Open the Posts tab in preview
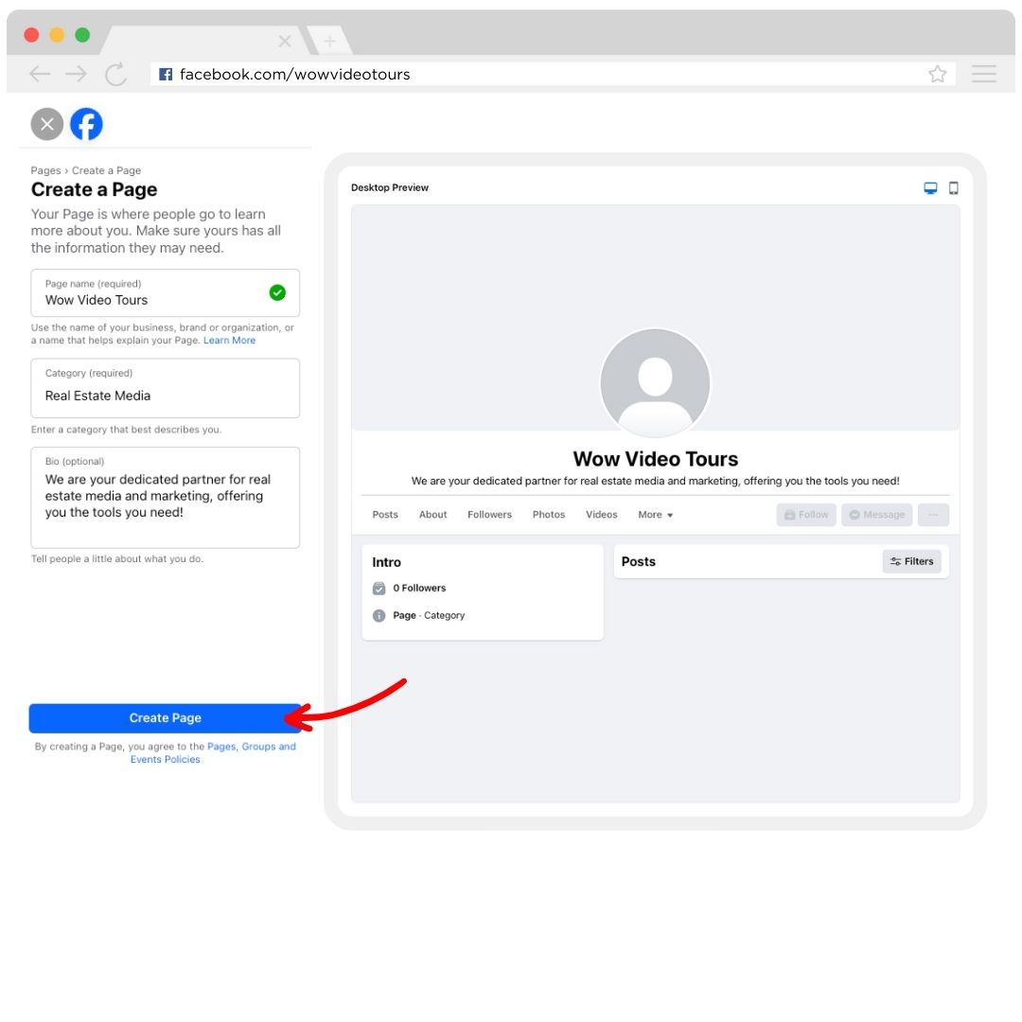The width and height of the screenshot is (1022, 1022). 385,515
